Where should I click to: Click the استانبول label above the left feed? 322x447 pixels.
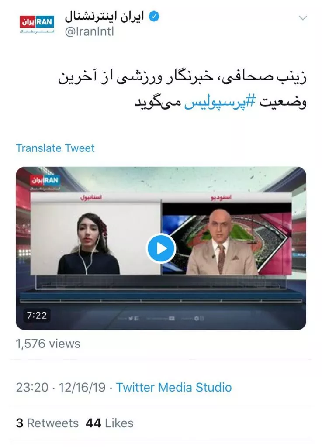(x=91, y=197)
